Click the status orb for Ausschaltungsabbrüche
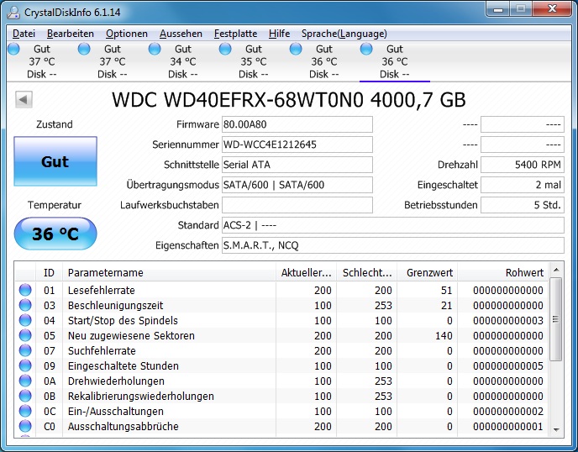This screenshot has width=578, height=452. pyautogui.click(x=25, y=426)
